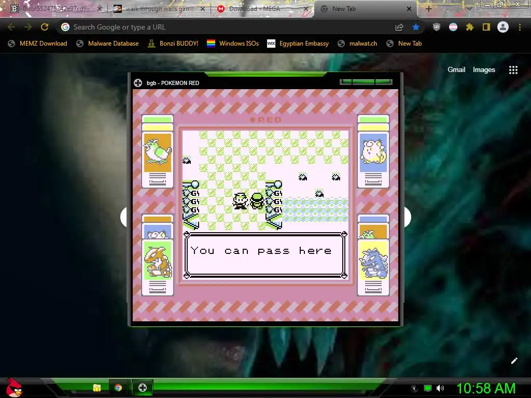531x398 pixels.
Task: Switch to the walk through walls game tab
Action: 159,9
